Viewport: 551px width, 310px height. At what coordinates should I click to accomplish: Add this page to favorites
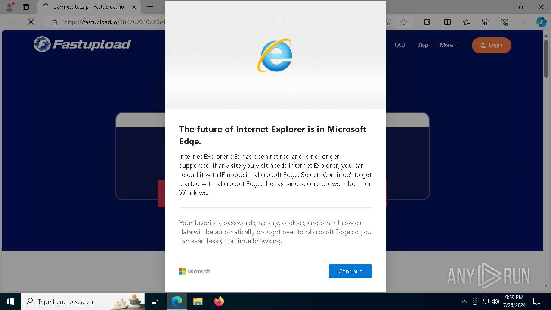pyautogui.click(x=404, y=22)
